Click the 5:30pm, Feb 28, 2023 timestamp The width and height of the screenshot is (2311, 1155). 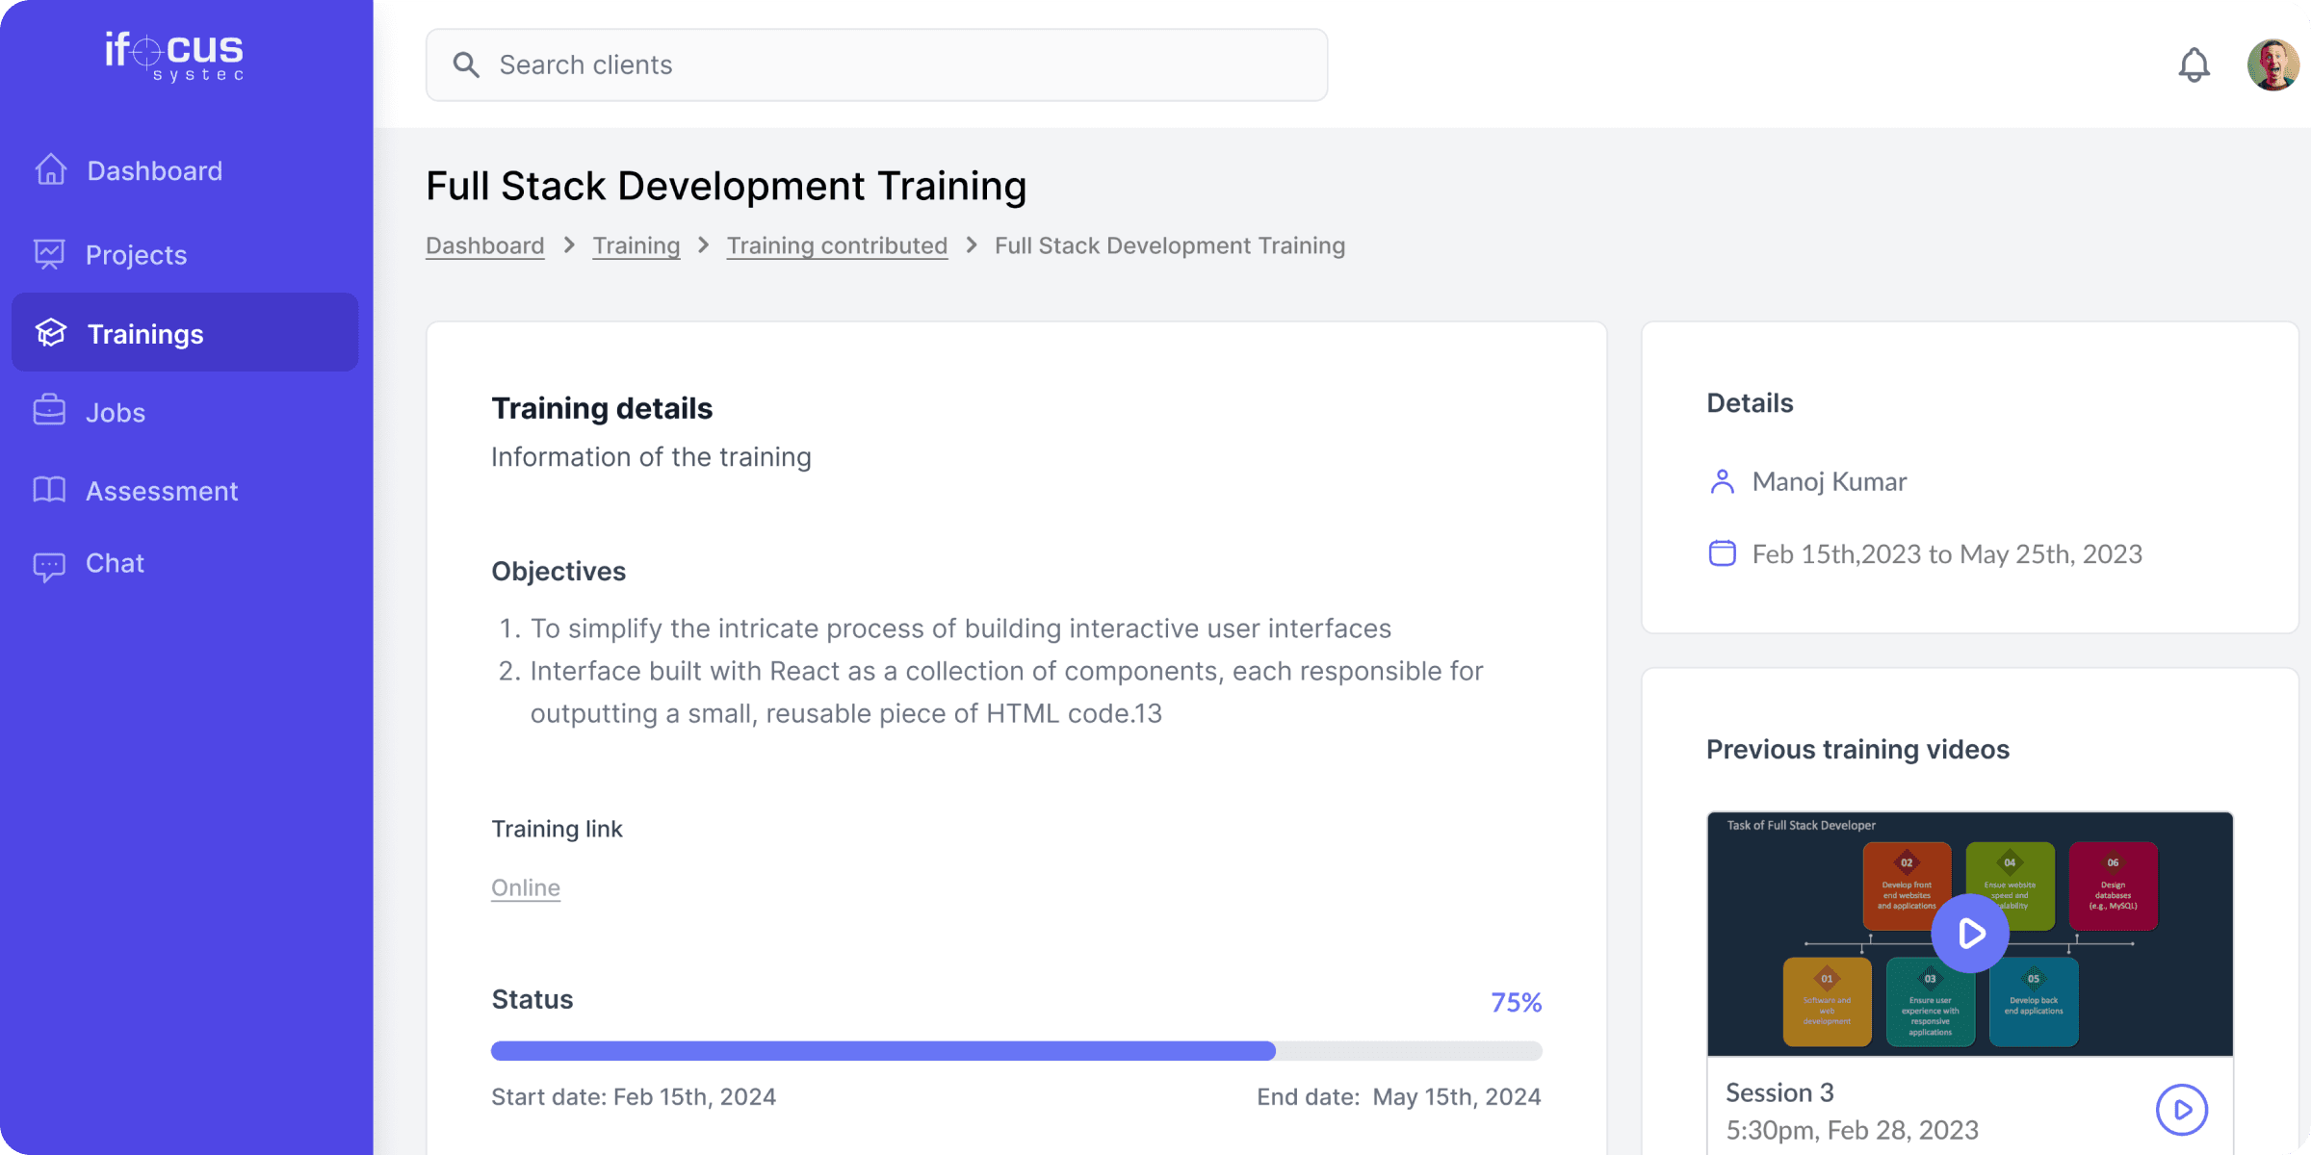(x=1852, y=1130)
